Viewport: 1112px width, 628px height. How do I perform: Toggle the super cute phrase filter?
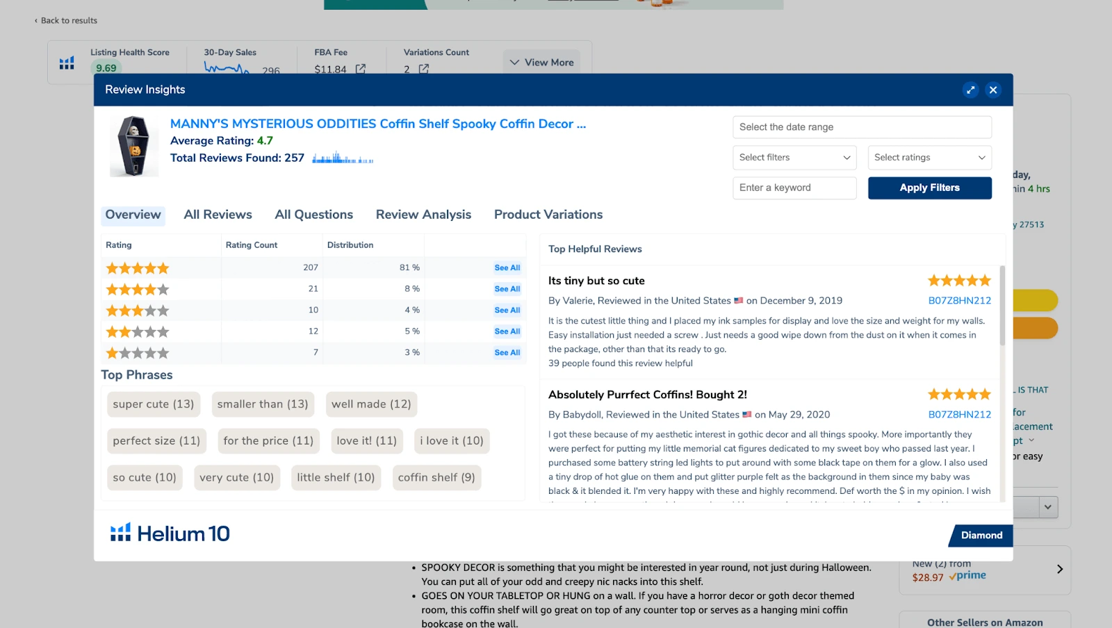tap(153, 404)
